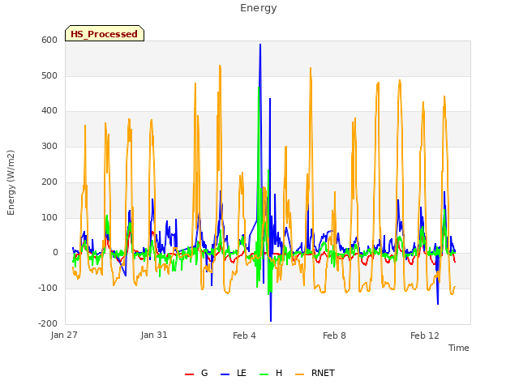519x389 pixels.
Task: Toggle the H series legend label
Action: [x=279, y=373]
